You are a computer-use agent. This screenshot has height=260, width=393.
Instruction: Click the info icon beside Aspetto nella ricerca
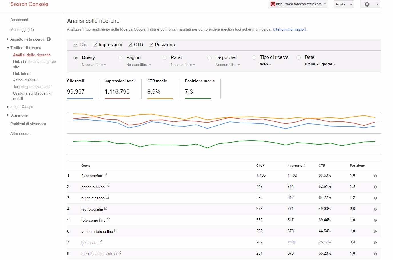pyautogui.click(x=49, y=39)
